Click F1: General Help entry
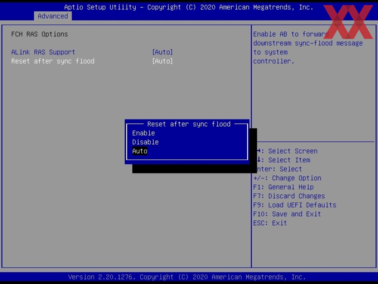This screenshot has height=284, width=378. (x=283, y=187)
